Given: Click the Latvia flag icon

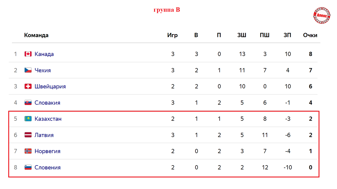Looking at the screenshot, I should pyautogui.click(x=28, y=135).
